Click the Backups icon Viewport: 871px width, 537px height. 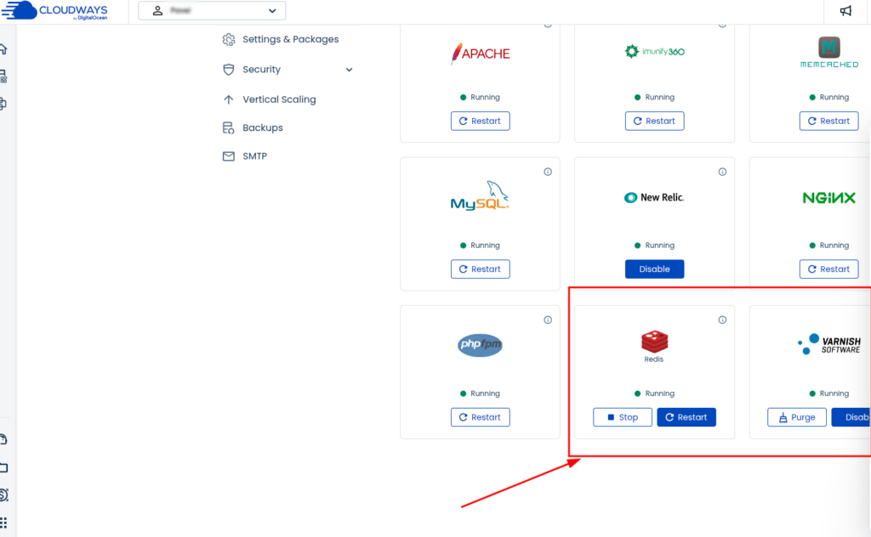[228, 127]
